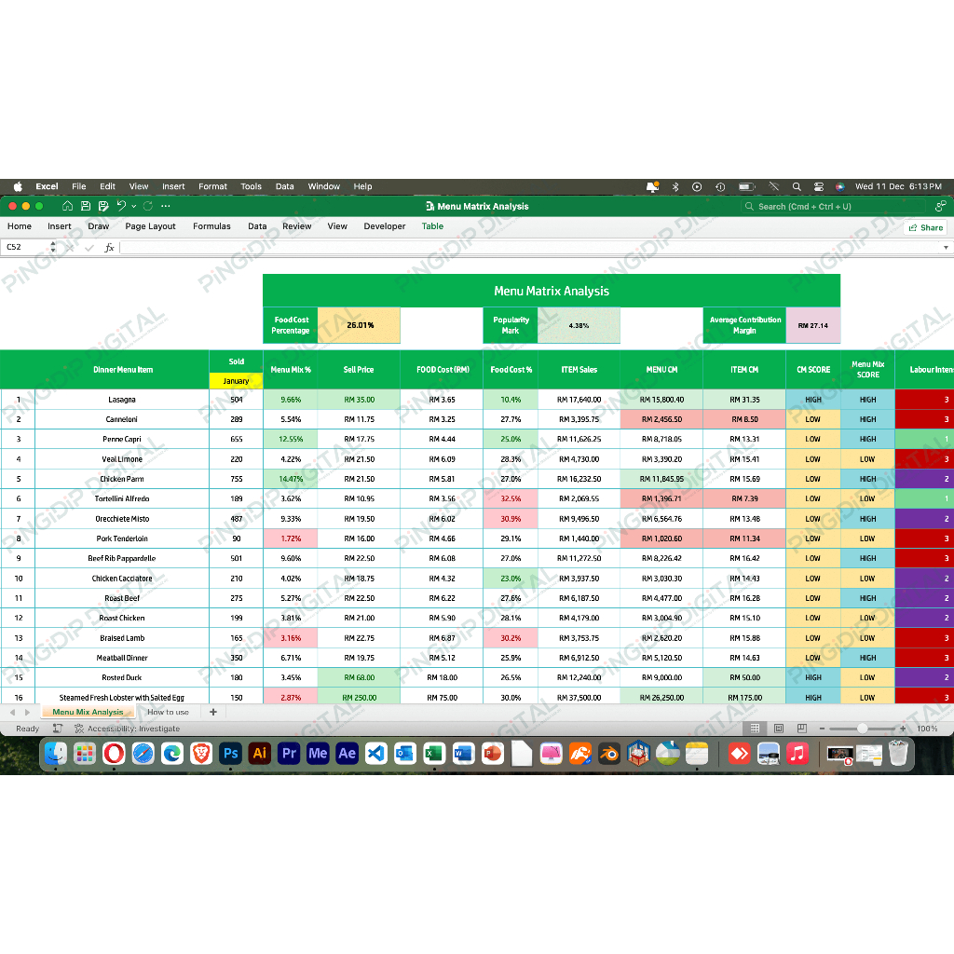954x954 pixels.
Task: Expand the formula bar with right arrow
Action: [x=947, y=248]
